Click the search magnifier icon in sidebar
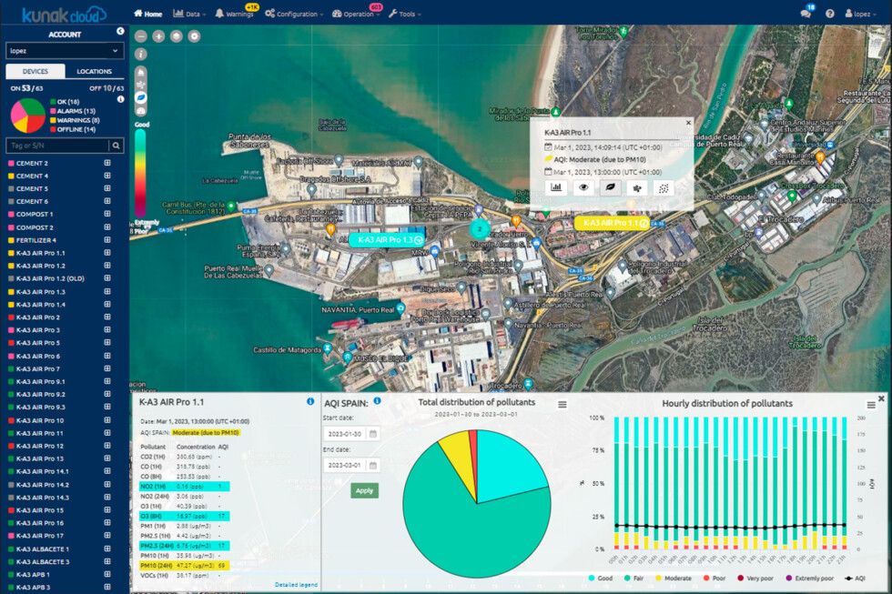The image size is (892, 594). [116, 146]
